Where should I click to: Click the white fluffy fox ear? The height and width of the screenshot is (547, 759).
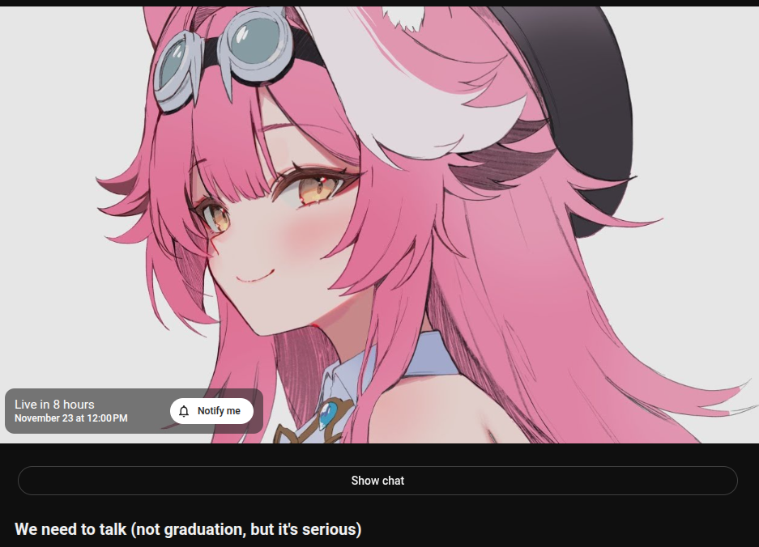[x=406, y=19]
